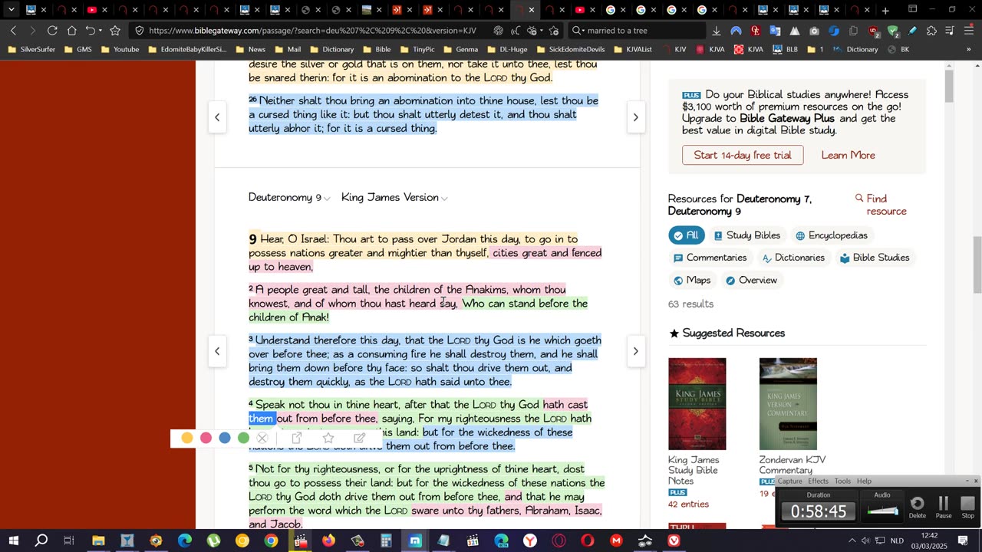Open the King James Version translation dropdown
The height and width of the screenshot is (552, 982).
[x=394, y=197]
